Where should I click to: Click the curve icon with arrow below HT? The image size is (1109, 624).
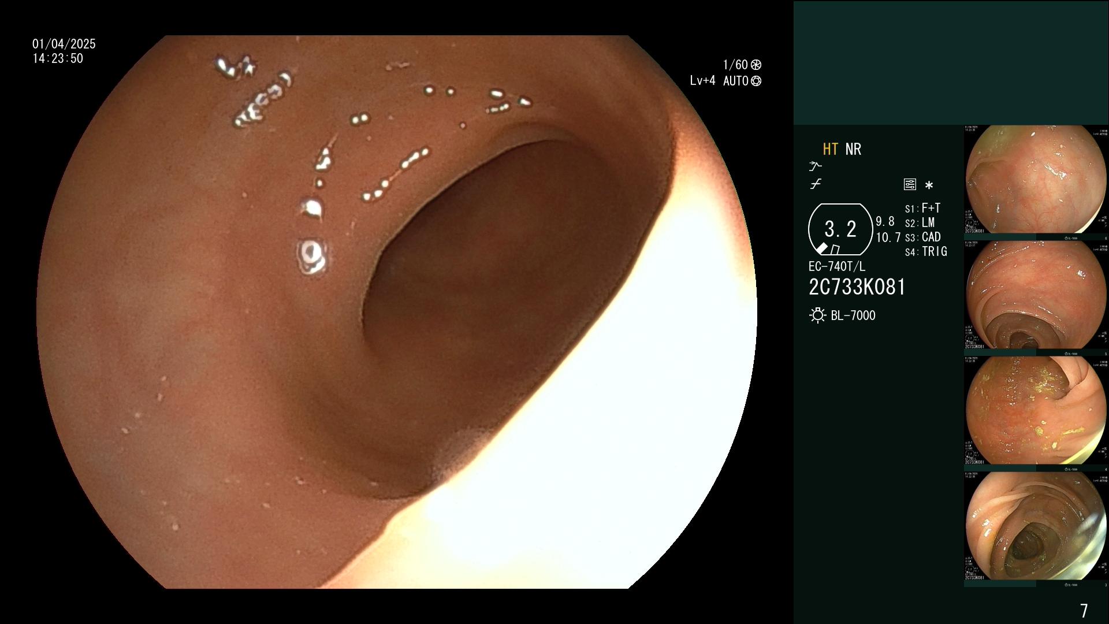[815, 166]
